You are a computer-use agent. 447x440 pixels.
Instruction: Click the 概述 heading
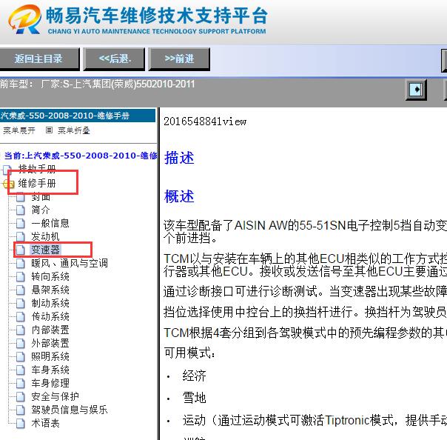(x=179, y=196)
